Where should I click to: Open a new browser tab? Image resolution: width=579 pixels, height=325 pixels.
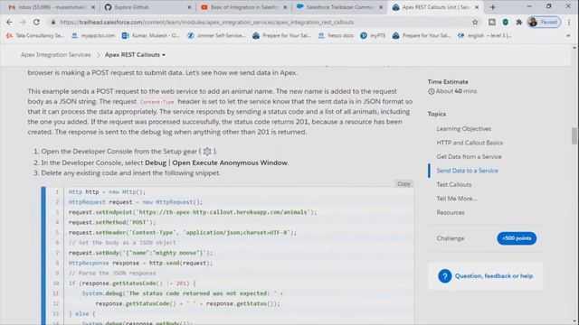pyautogui.click(x=492, y=7)
